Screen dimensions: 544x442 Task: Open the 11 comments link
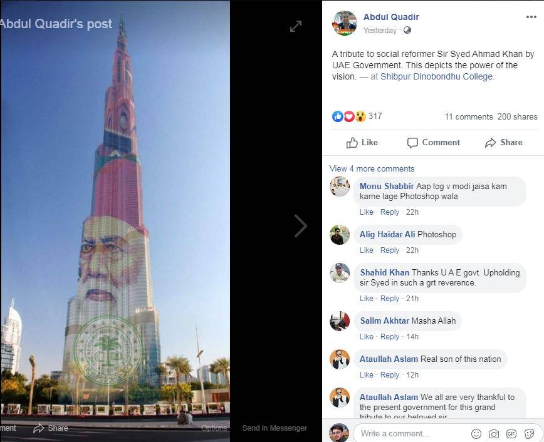tap(469, 117)
